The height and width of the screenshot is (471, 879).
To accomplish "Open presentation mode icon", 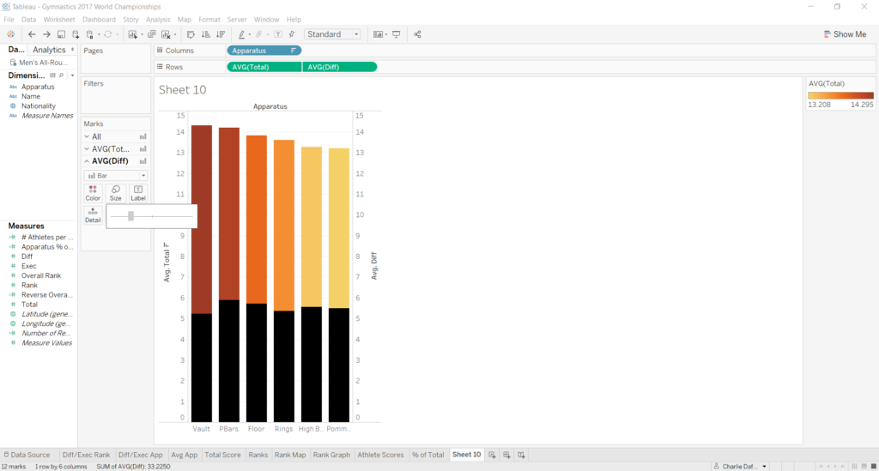I will [x=397, y=34].
